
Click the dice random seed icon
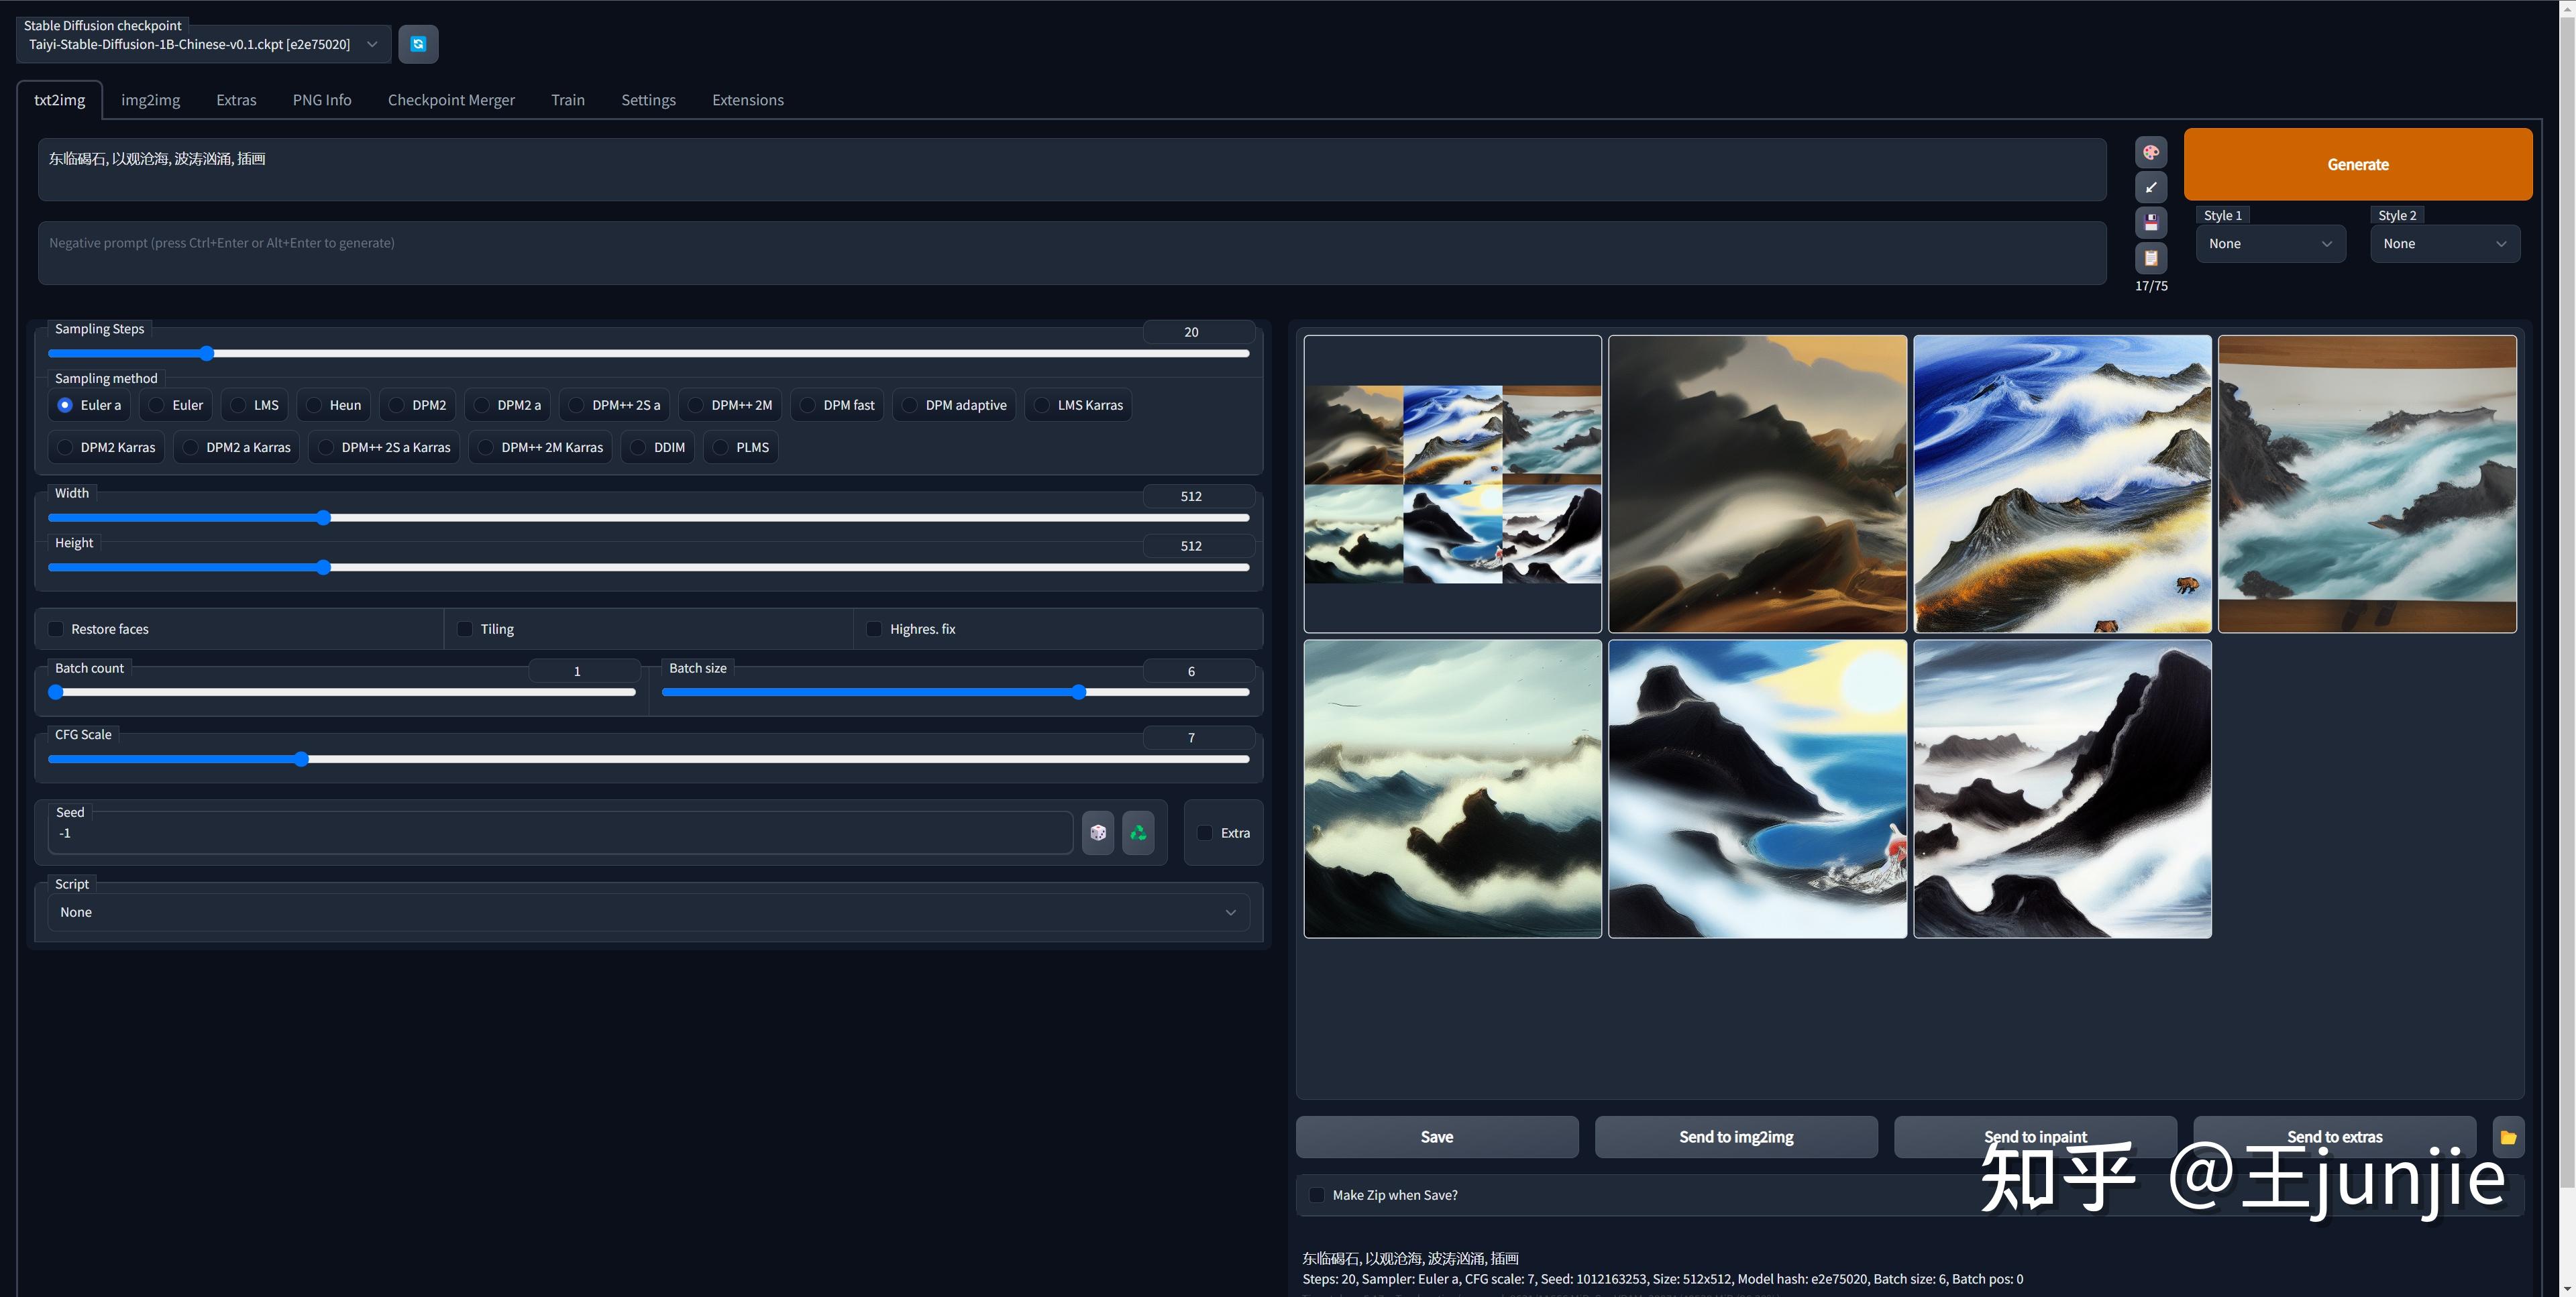(1097, 833)
